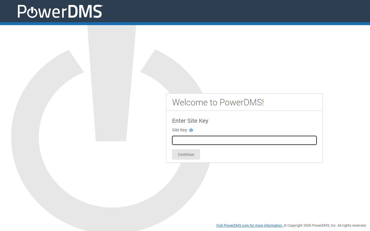Click the All rights reserved text
370x231 pixels.
(352, 226)
